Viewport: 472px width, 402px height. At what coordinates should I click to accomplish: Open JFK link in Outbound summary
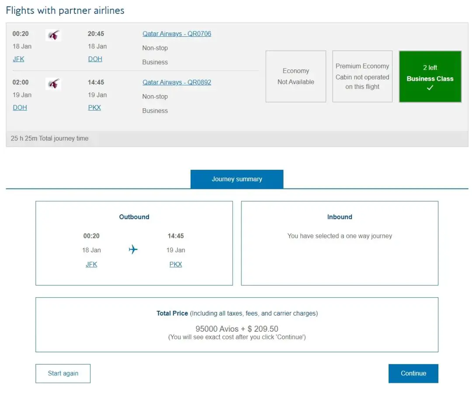click(91, 264)
